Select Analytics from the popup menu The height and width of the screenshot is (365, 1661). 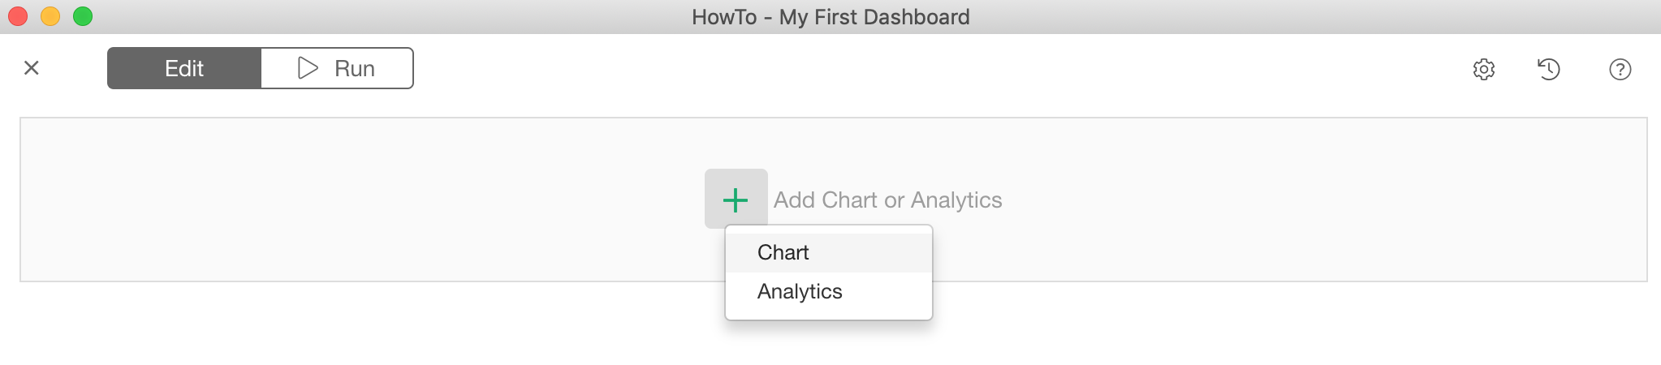click(829, 291)
